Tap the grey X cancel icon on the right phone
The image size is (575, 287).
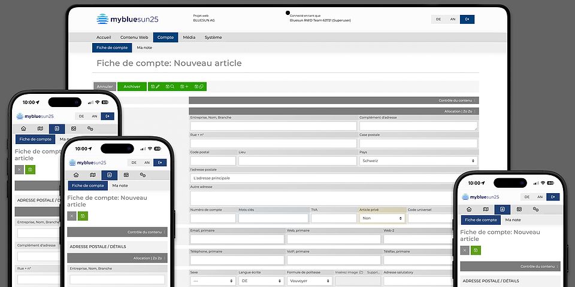[465, 251]
